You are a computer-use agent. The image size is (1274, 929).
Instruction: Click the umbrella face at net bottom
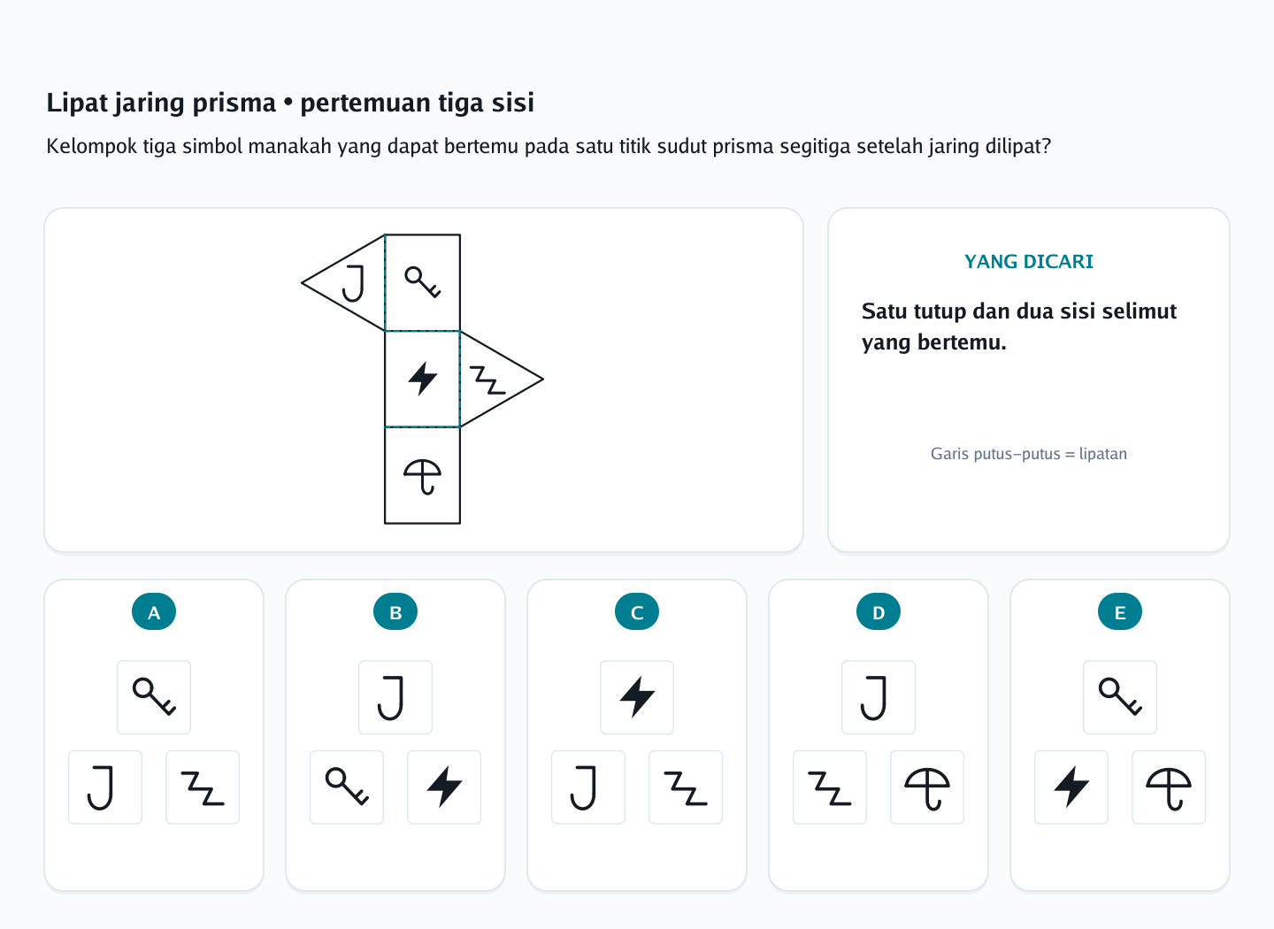[x=423, y=476]
